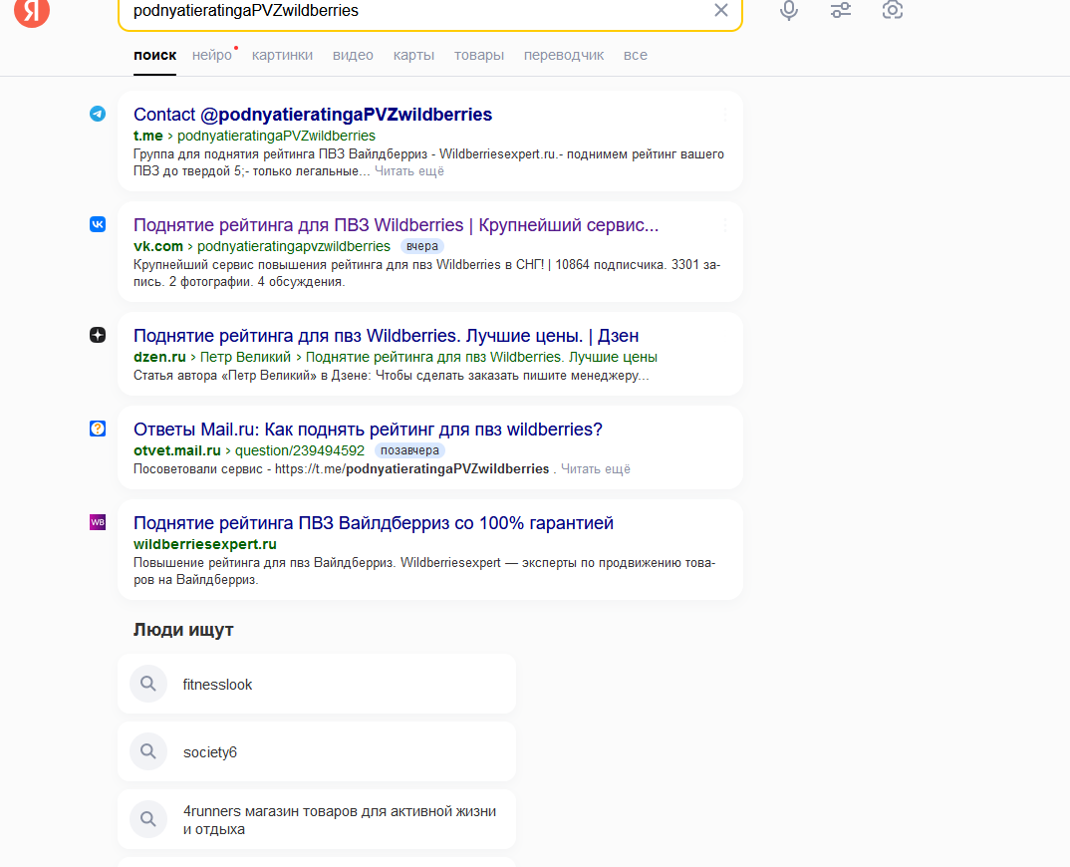Screen dimensions: 1070x867
Task: Select society6 suggested search
Action: point(317,751)
